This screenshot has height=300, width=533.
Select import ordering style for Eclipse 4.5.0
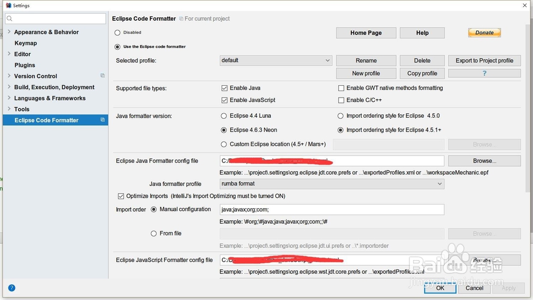click(x=340, y=116)
